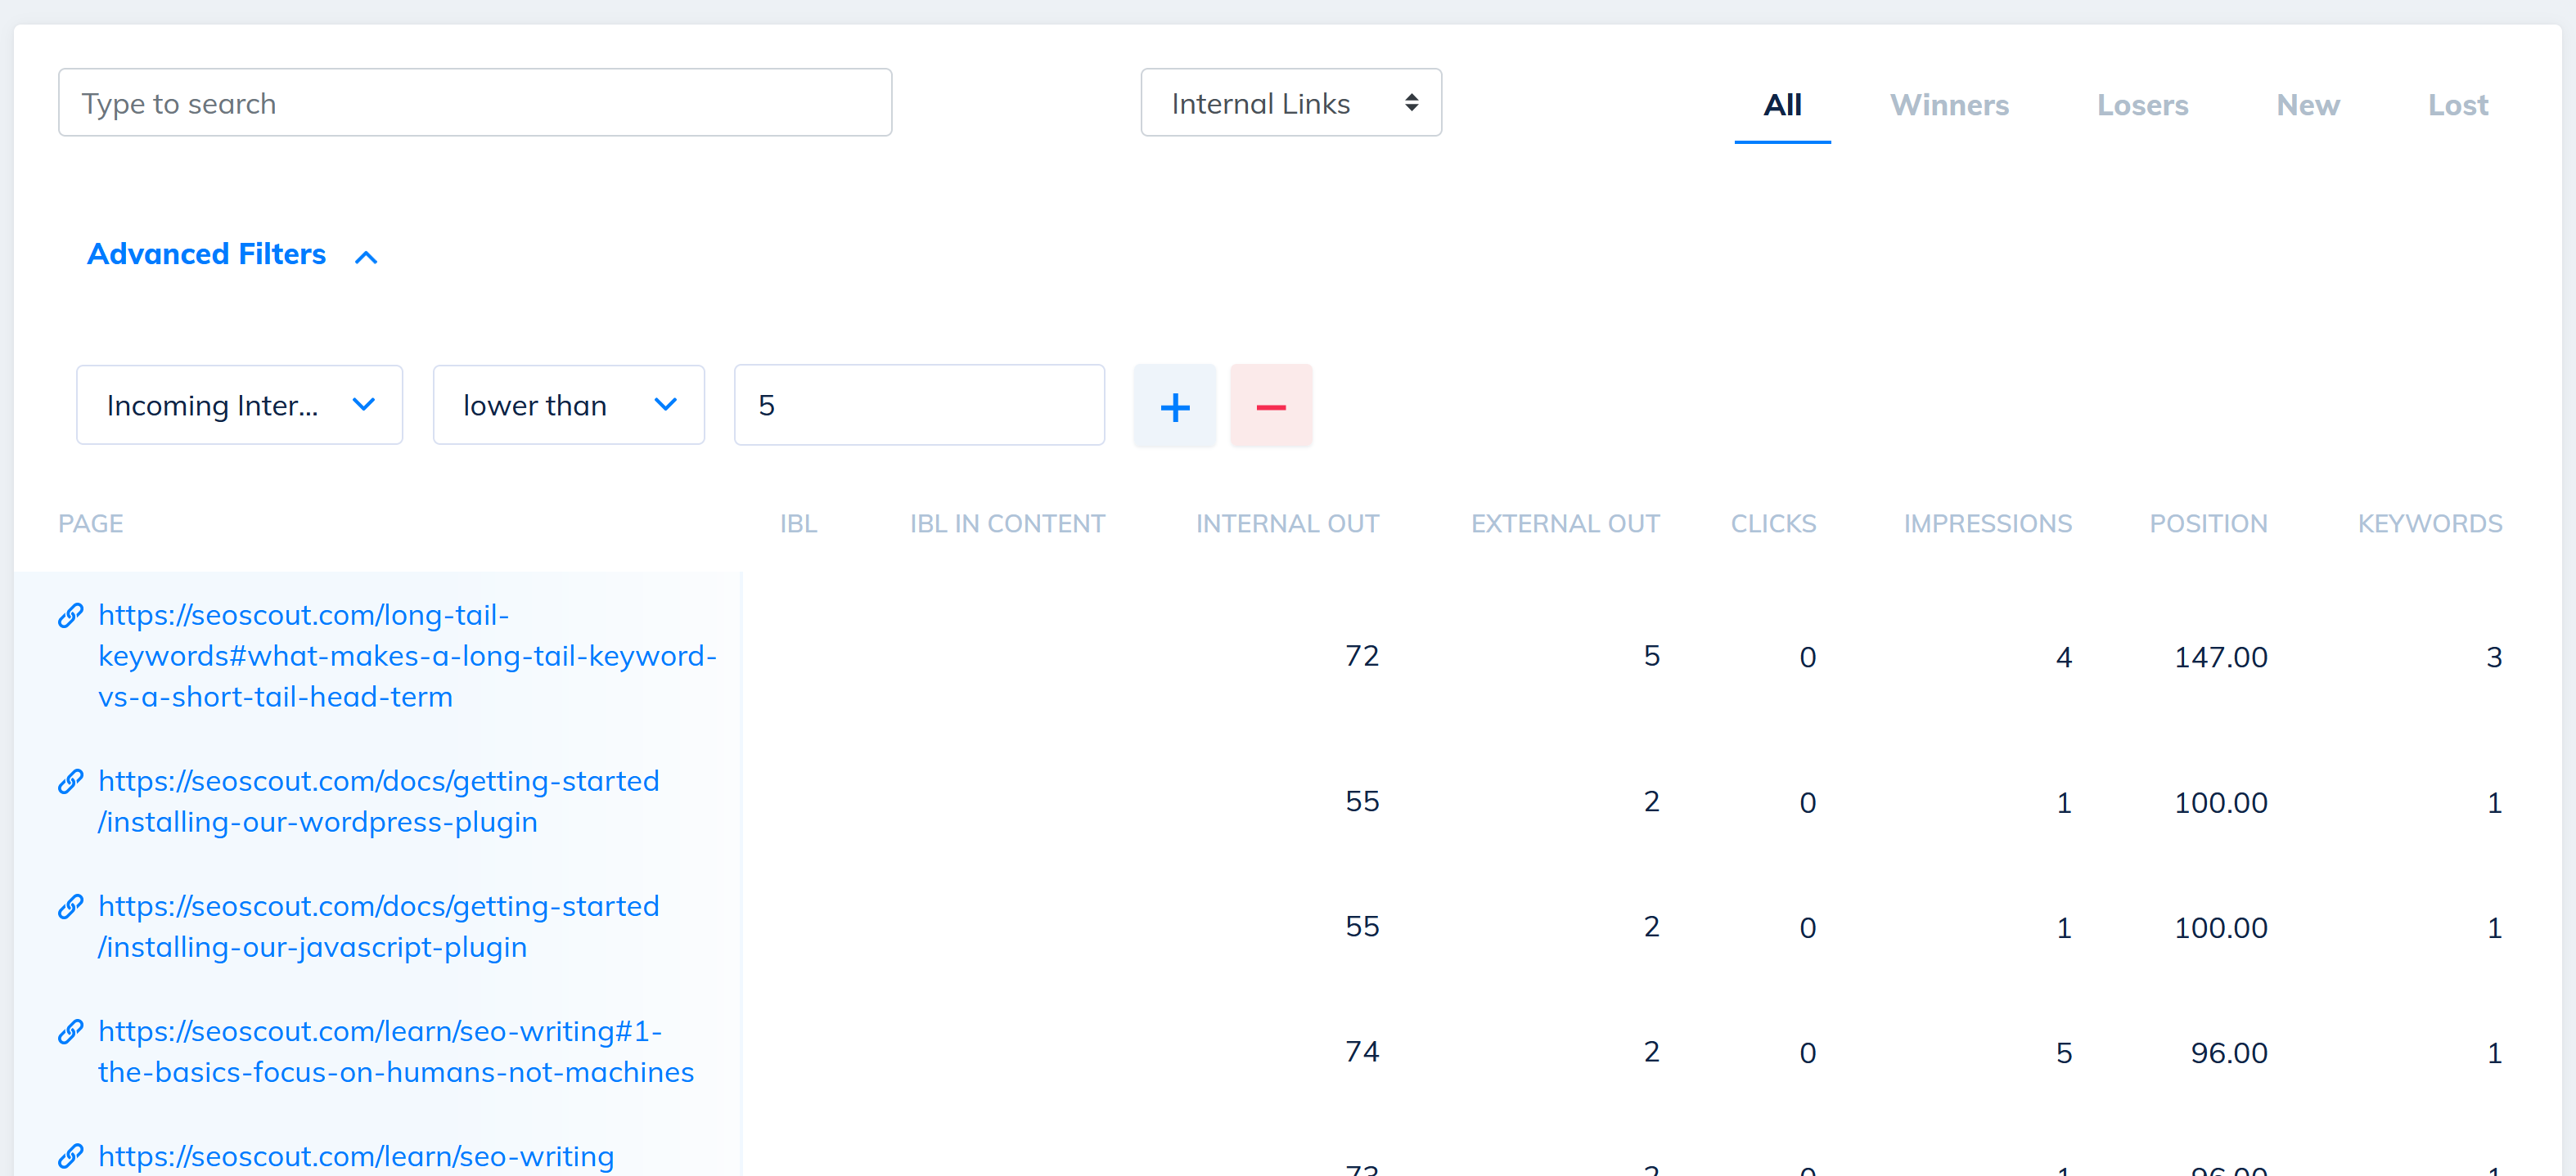Viewport: 2576px width, 1176px height.
Task: Switch to the Winners tab
Action: coord(1949,105)
